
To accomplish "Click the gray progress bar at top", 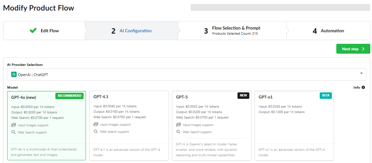I will [280, 7].
